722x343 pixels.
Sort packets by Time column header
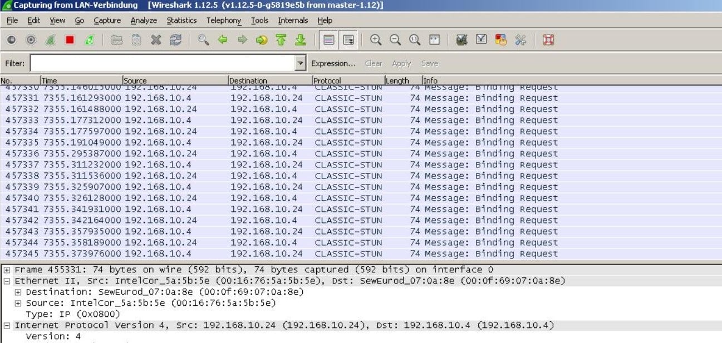[x=81, y=81]
